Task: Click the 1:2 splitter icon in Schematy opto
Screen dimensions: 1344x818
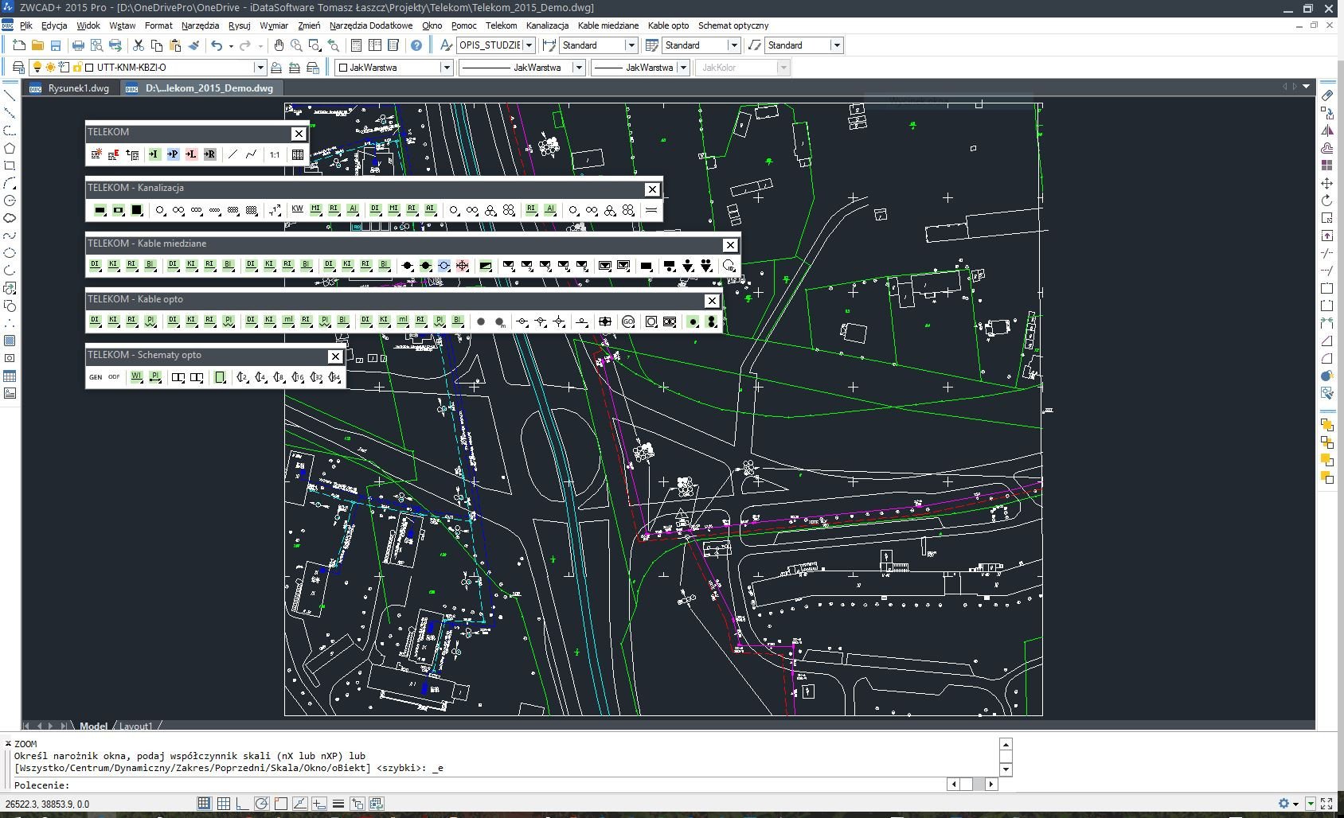Action: point(242,377)
